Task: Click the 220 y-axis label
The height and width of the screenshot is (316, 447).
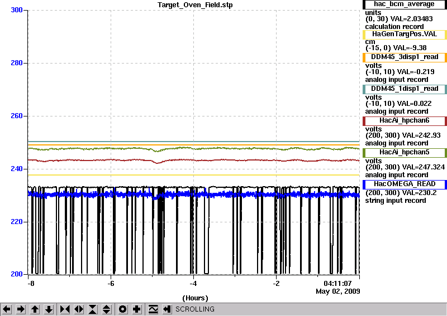Action: pos(17,222)
